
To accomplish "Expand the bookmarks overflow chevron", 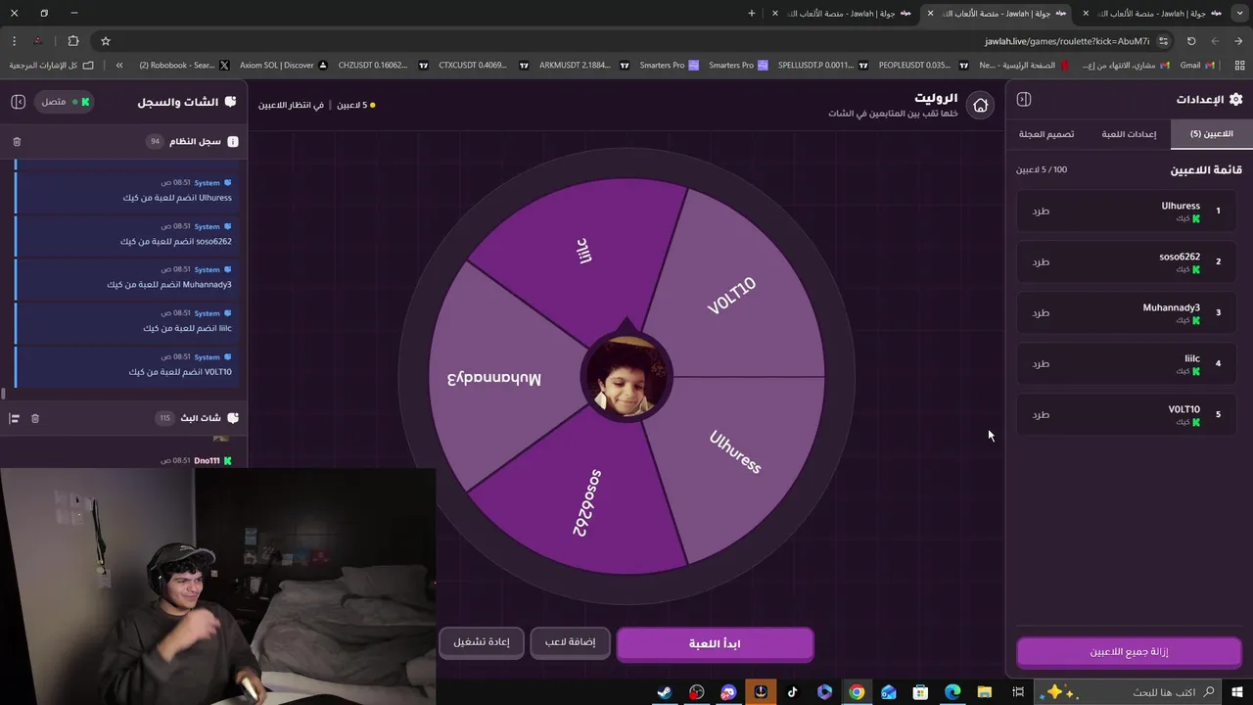I will (119, 66).
